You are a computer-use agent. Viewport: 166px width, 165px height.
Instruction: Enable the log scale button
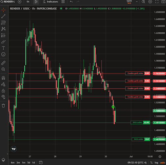pyautogui.click(x=156, y=162)
